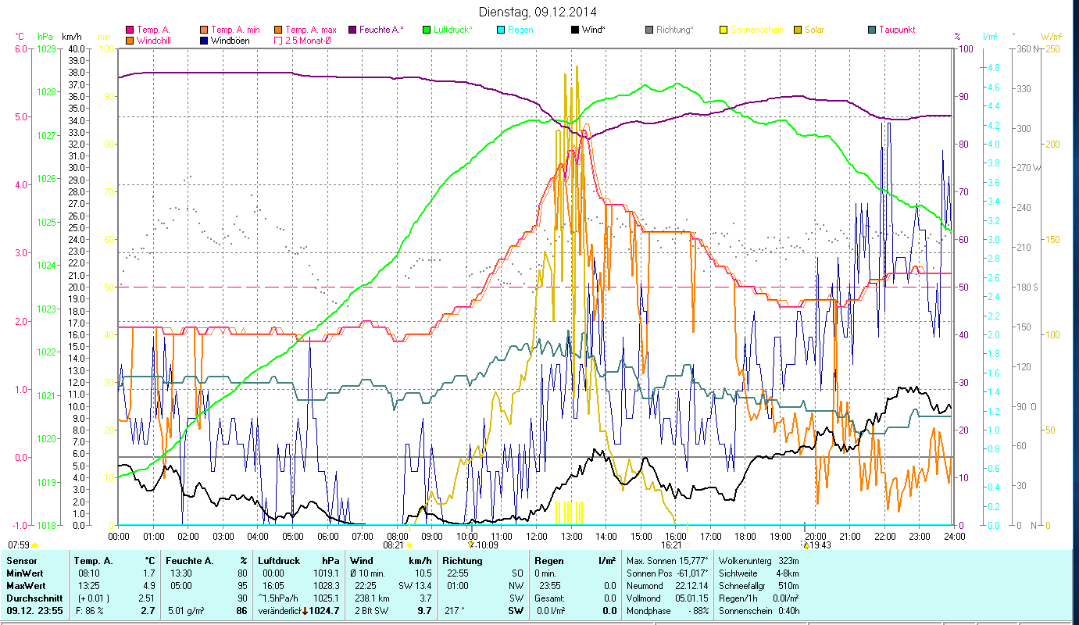Click the "09.12. 23:55" timestamp label
Image resolution: width=1079 pixels, height=625 pixels.
click(x=34, y=611)
